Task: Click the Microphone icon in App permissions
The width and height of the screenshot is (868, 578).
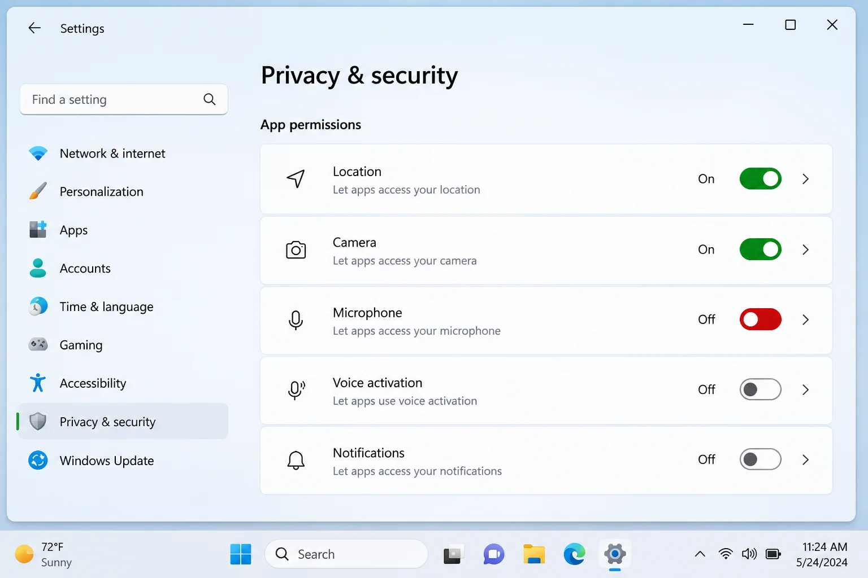Action: tap(296, 320)
